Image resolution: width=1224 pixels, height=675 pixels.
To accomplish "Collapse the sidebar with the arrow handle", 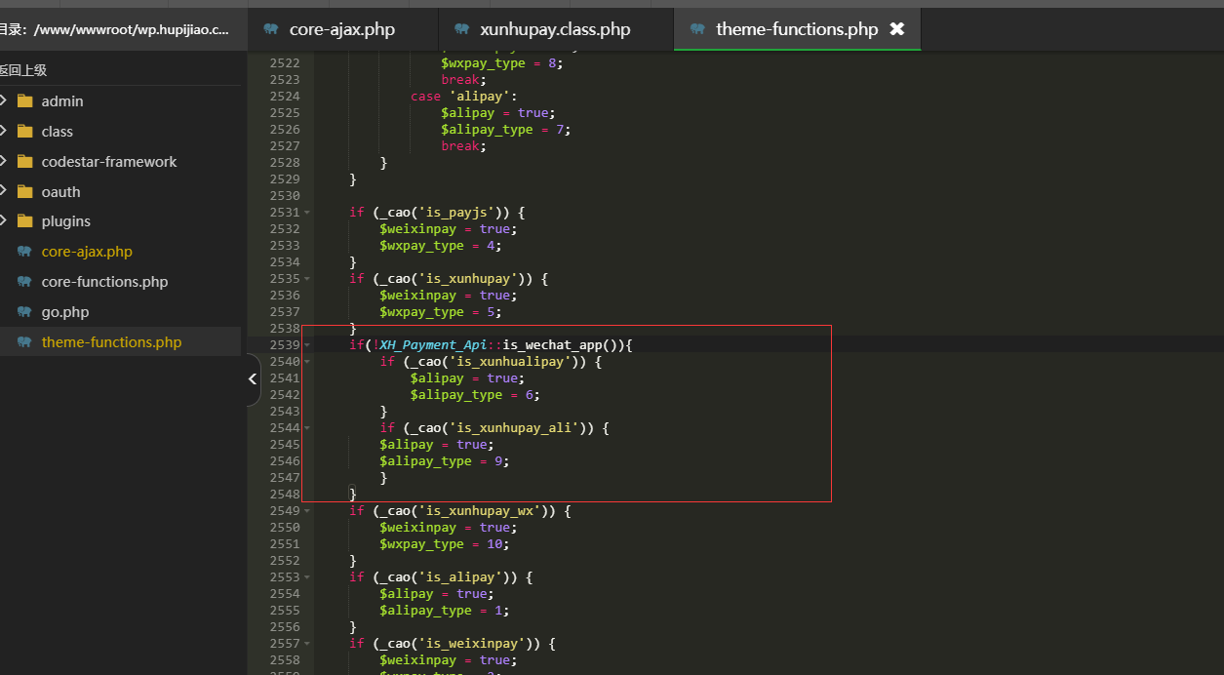I will point(252,378).
